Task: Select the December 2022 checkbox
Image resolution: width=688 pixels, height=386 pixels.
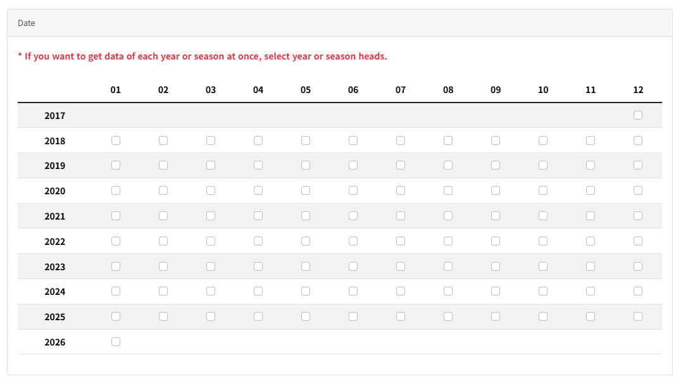Action: tap(638, 241)
